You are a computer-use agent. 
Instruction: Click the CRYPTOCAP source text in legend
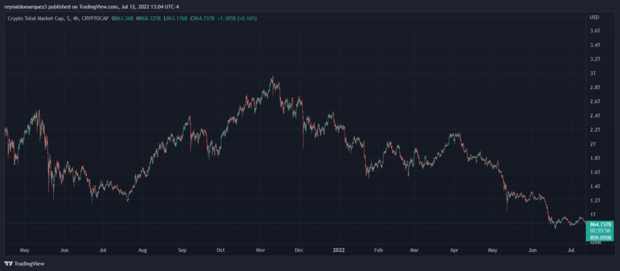pos(95,18)
